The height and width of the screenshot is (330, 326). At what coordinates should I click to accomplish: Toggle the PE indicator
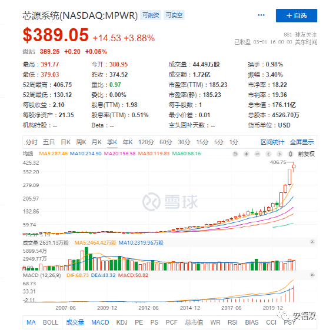coord(139,322)
